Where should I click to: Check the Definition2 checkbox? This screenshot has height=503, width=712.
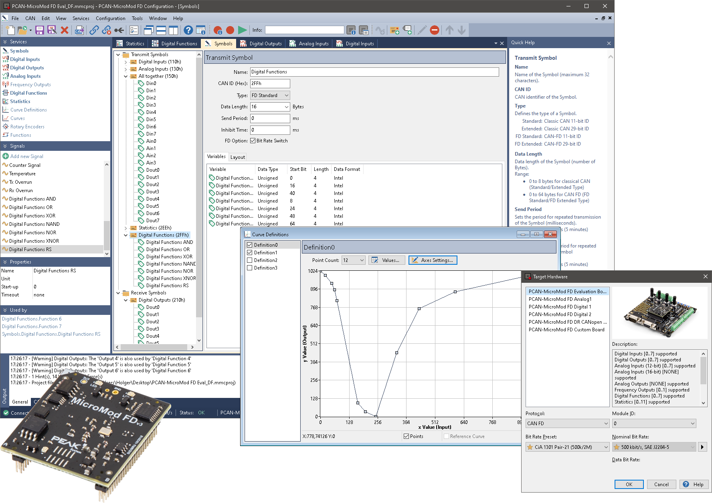250,260
